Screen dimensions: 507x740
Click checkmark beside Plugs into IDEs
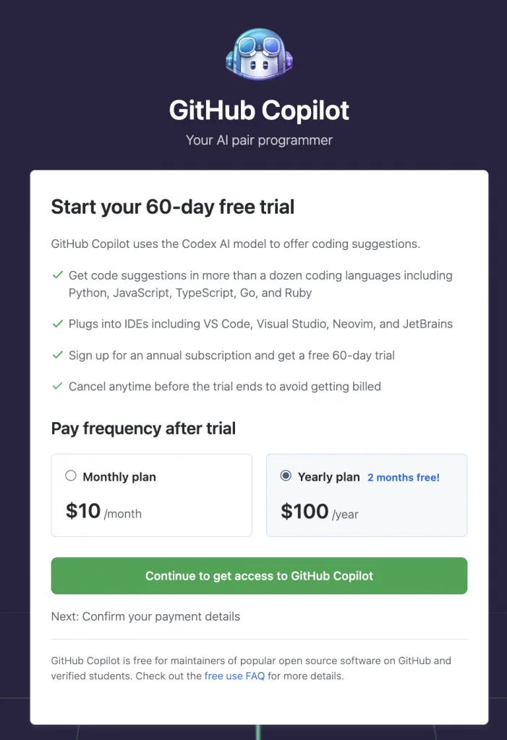(57, 324)
